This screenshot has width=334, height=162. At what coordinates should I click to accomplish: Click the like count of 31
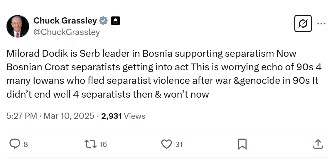[x=179, y=144]
